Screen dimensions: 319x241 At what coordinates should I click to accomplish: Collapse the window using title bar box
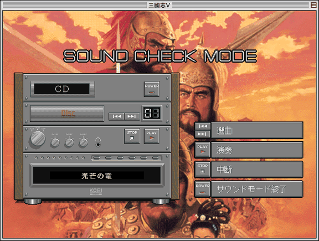click(x=313, y=5)
